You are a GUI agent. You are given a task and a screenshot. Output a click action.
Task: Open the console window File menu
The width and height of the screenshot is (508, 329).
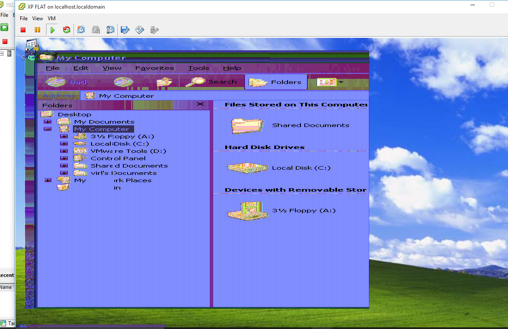tap(24, 19)
